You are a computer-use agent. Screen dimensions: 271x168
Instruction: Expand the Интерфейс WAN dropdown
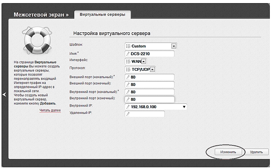(143, 61)
